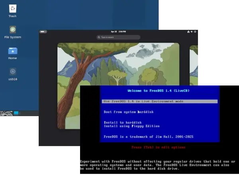Image resolution: width=239 pixels, height=175 pixels.
Task: Click the FreeDOS trademark notice text
Action: [149, 137]
